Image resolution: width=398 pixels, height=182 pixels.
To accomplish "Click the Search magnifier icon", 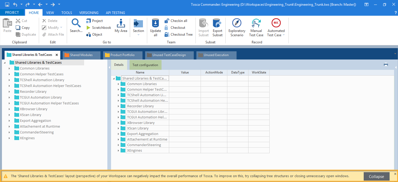I will 76,23.
